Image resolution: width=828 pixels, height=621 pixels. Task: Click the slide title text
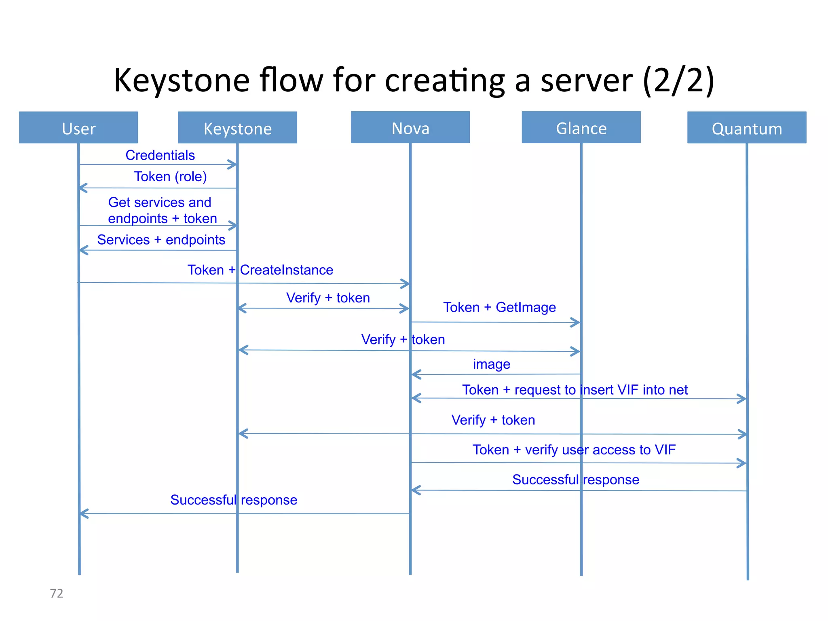[x=414, y=80]
